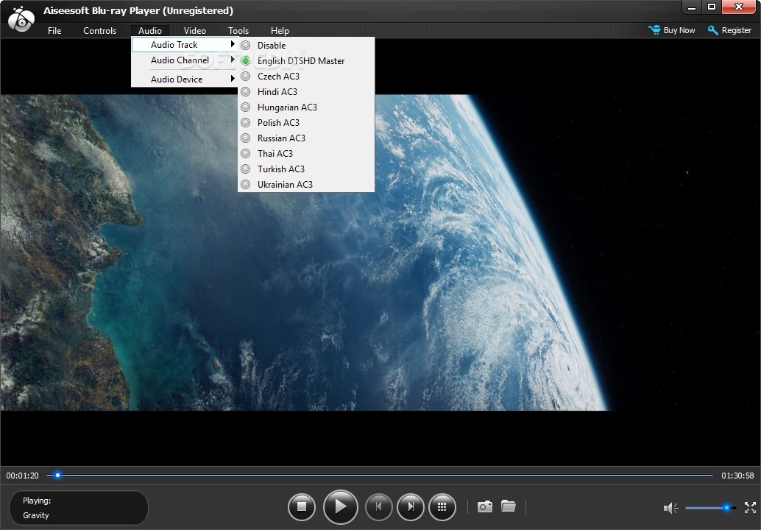The height and width of the screenshot is (530, 761).
Task: Take a snapshot with the camera icon
Action: pyautogui.click(x=485, y=506)
